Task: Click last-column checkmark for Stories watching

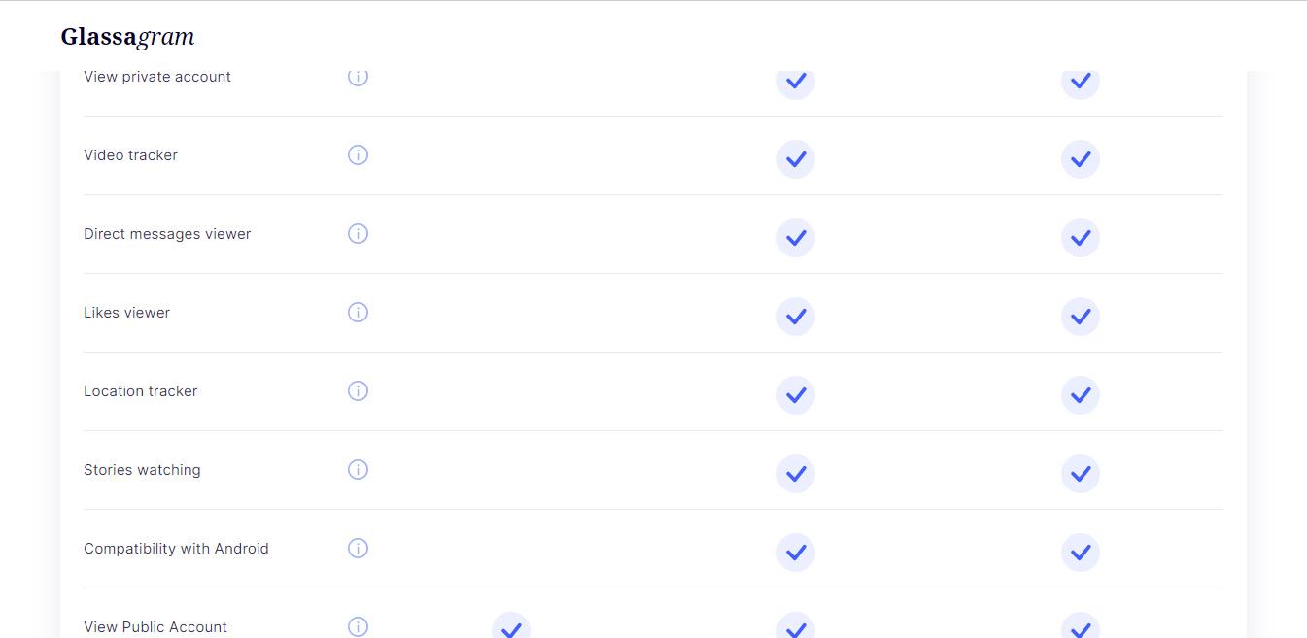Action: [1081, 474]
